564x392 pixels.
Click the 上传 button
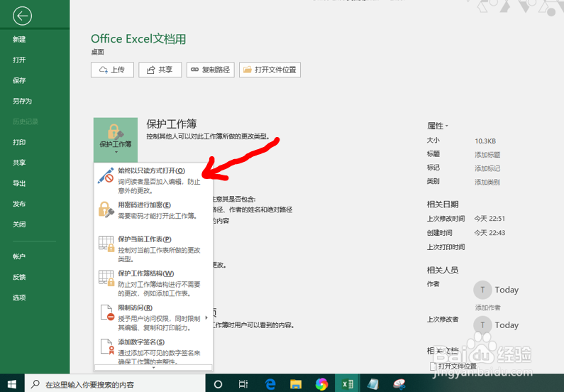click(112, 70)
